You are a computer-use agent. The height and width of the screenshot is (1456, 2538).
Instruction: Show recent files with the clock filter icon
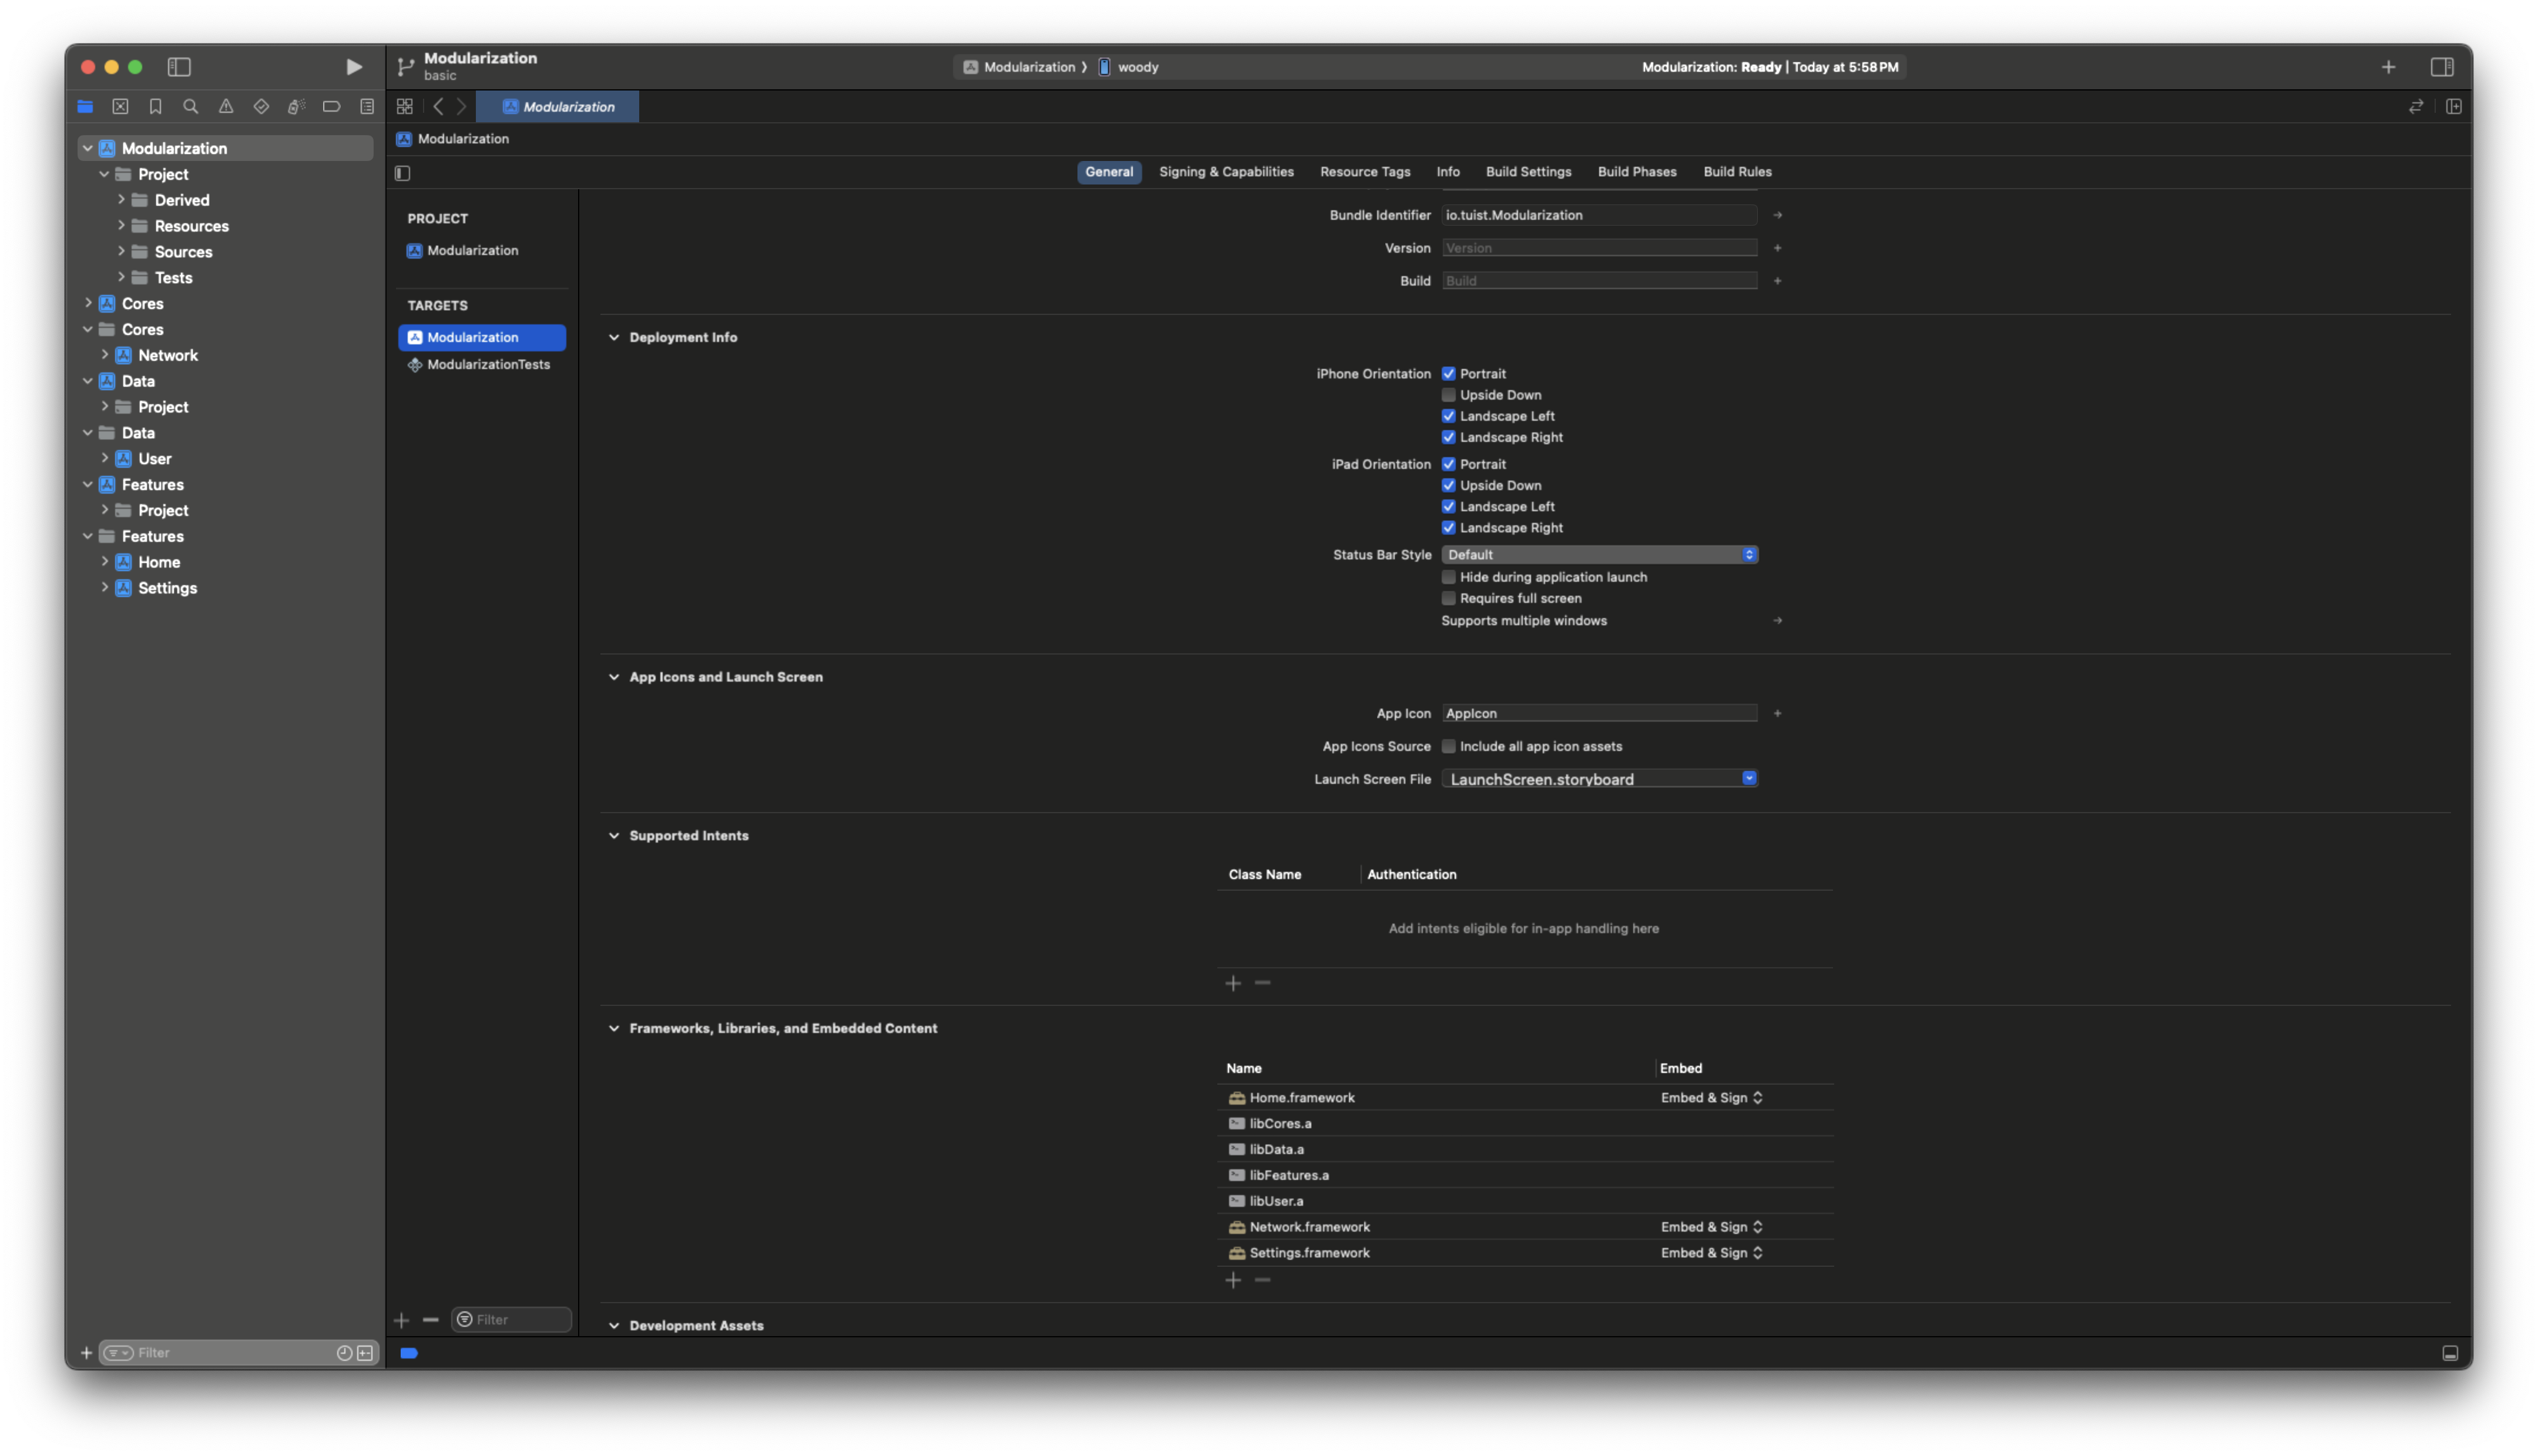click(344, 1353)
